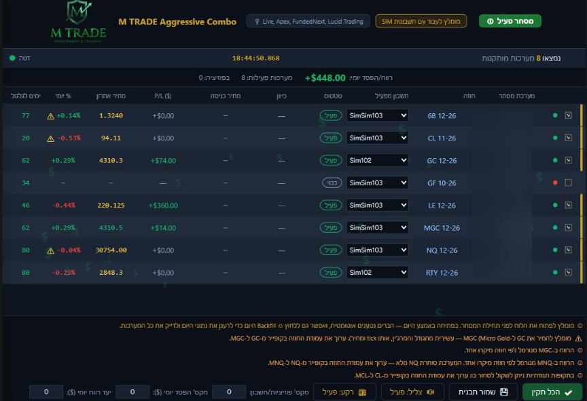Screen dimensions: 587x401
Task: Click the חשבון מפעיל column header
Action: [x=391, y=96]
